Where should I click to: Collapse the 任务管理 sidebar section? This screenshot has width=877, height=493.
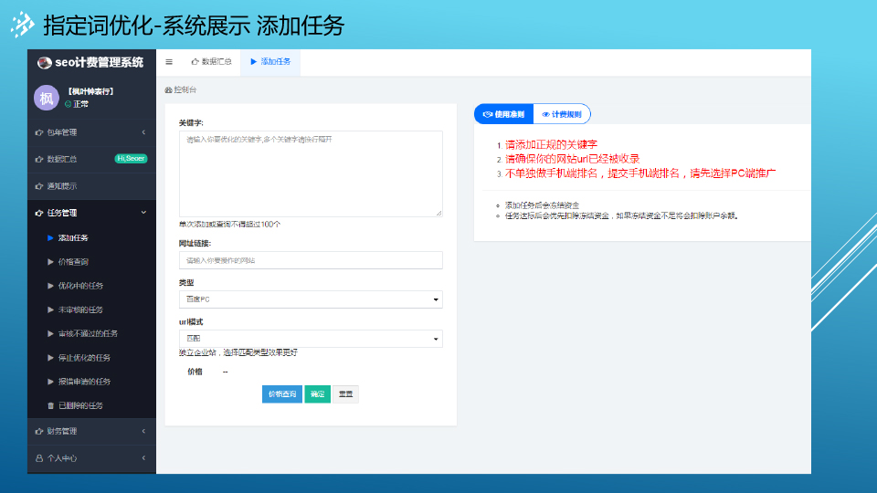91,213
